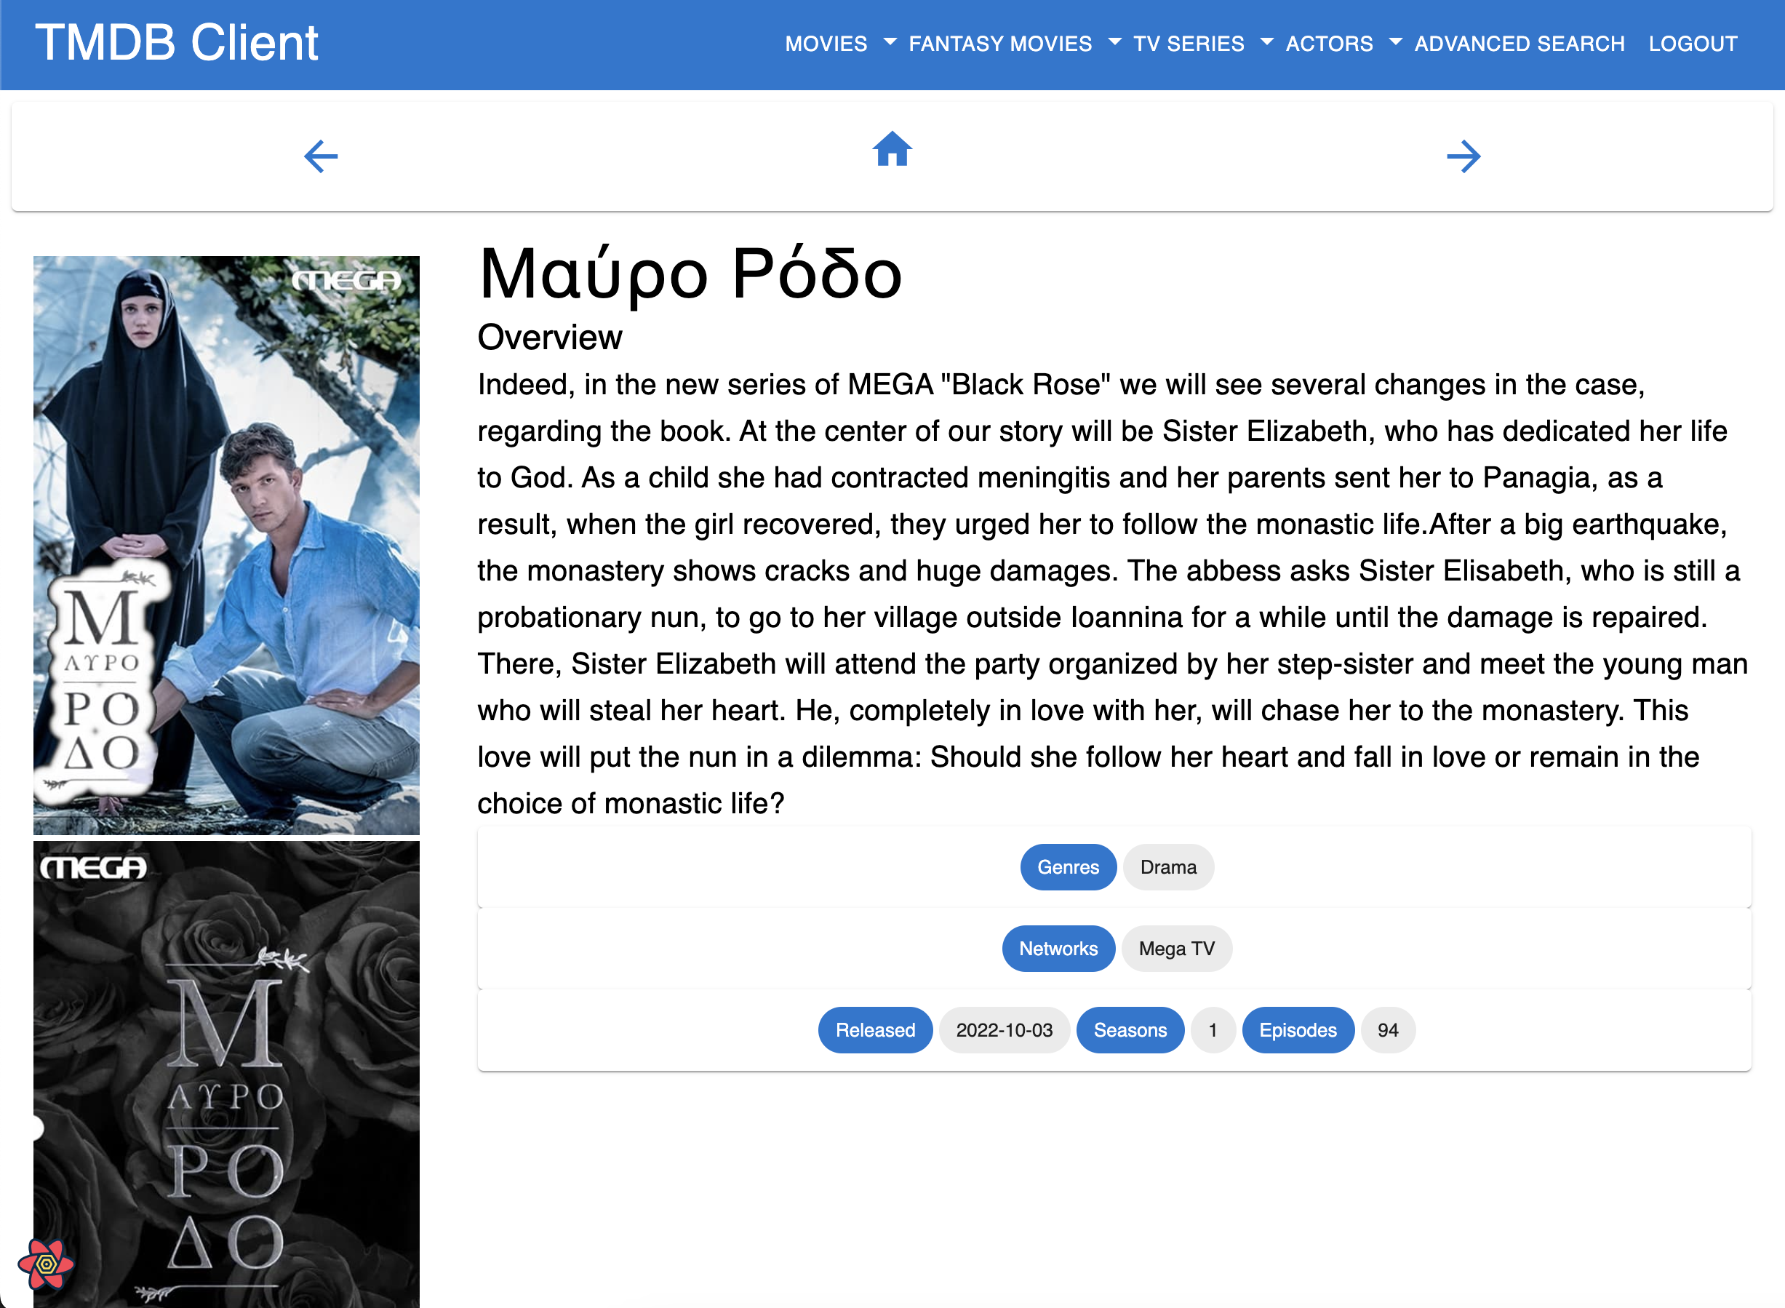Click the Released chip
This screenshot has height=1308, width=1785.
[x=875, y=1030]
